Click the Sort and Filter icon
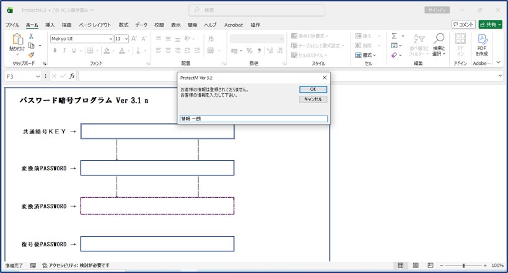Image resolution: width=508 pixels, height=273 pixels. pyautogui.click(x=419, y=39)
